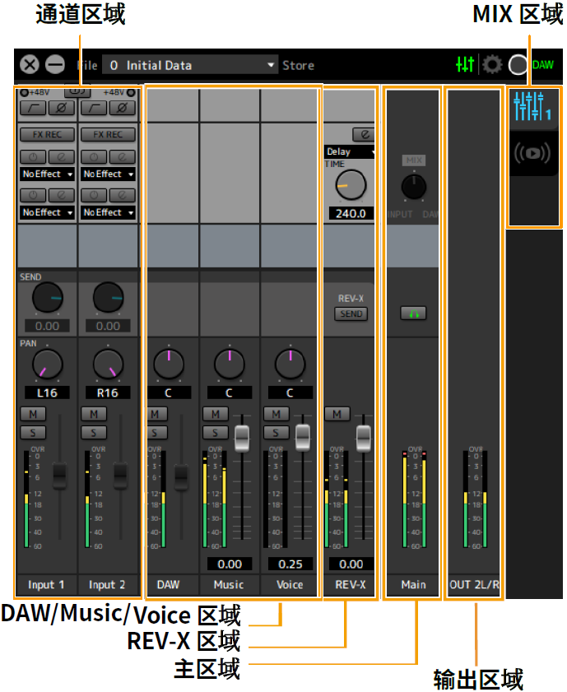Invert phase on Input 2
567x692 pixels.
[122, 109]
